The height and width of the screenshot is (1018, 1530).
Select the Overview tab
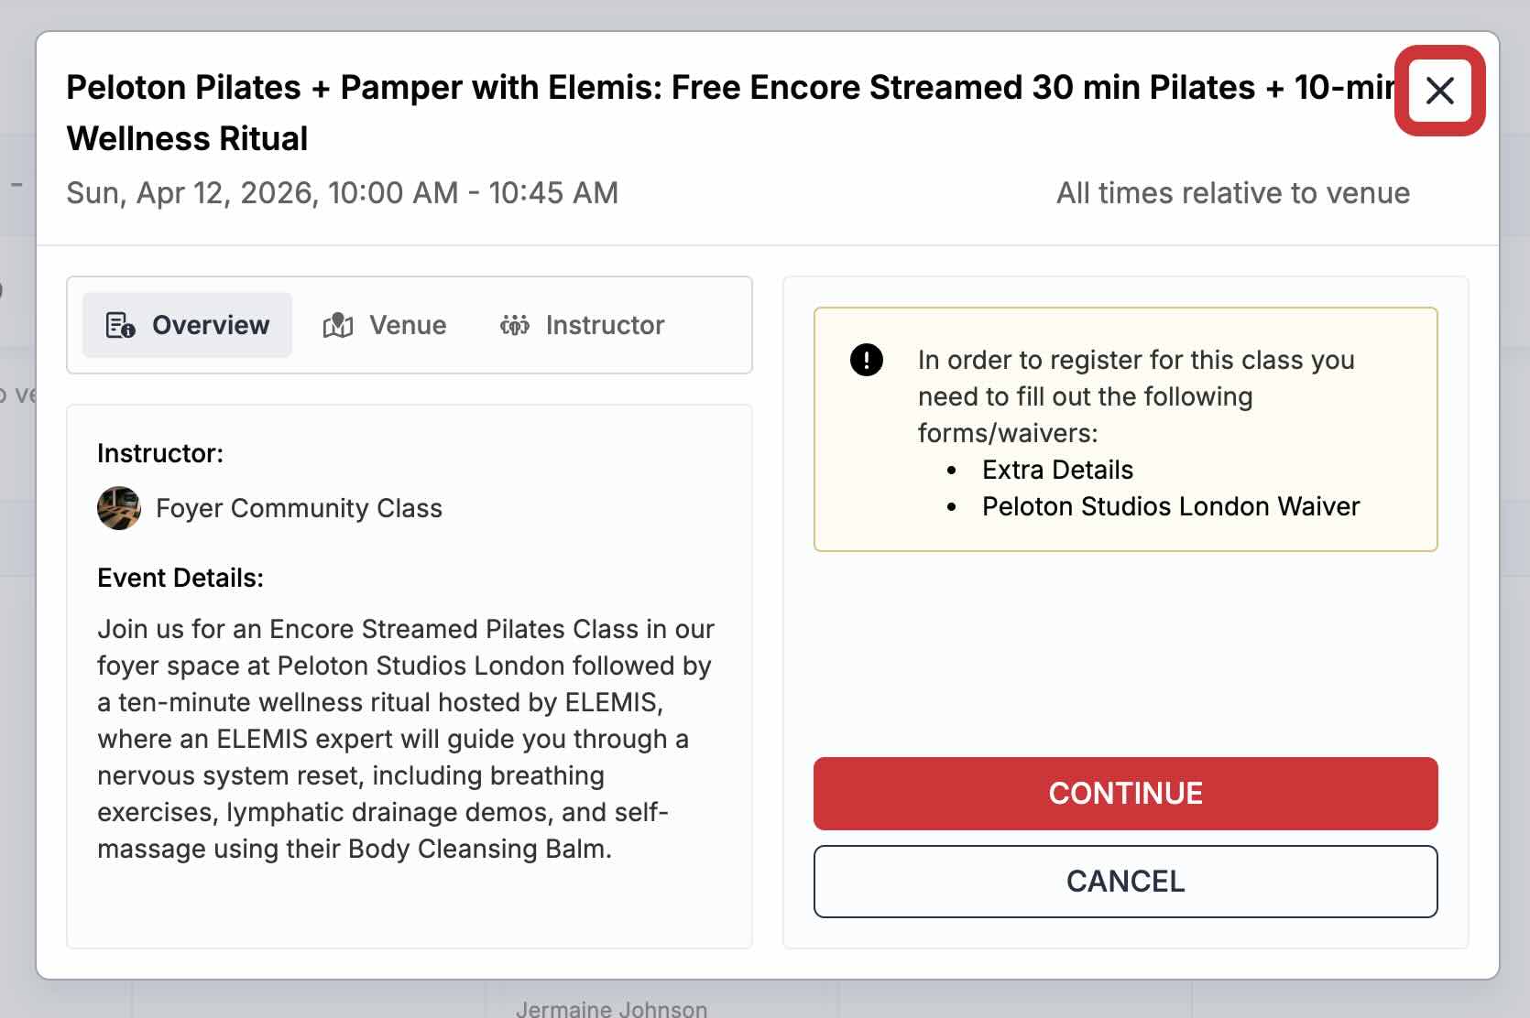click(x=186, y=324)
